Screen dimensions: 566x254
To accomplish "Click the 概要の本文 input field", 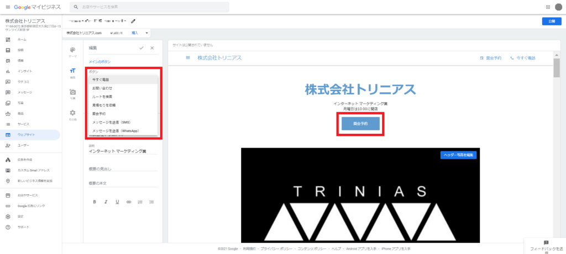I will click(123, 183).
